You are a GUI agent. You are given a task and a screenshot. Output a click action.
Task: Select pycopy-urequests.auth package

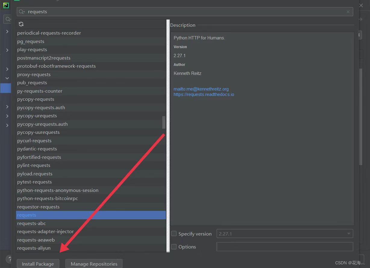coord(91,124)
